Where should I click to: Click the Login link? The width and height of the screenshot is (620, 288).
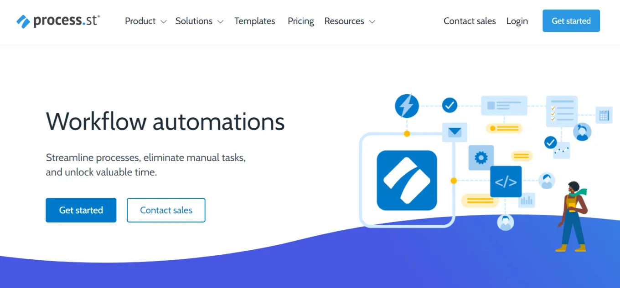click(517, 21)
